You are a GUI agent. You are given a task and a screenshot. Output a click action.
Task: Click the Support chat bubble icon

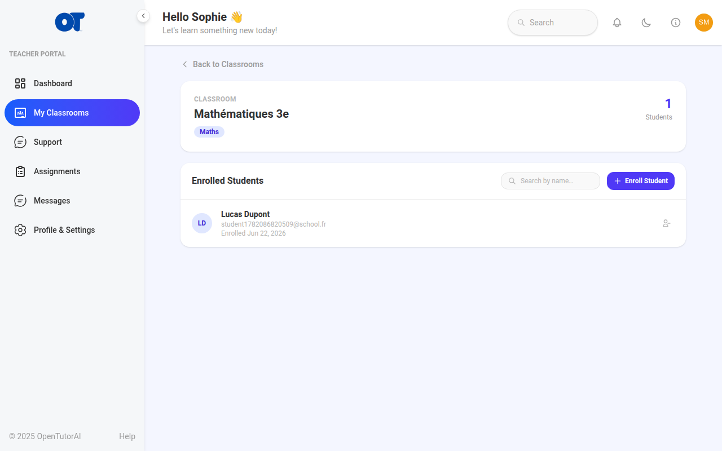click(20, 142)
